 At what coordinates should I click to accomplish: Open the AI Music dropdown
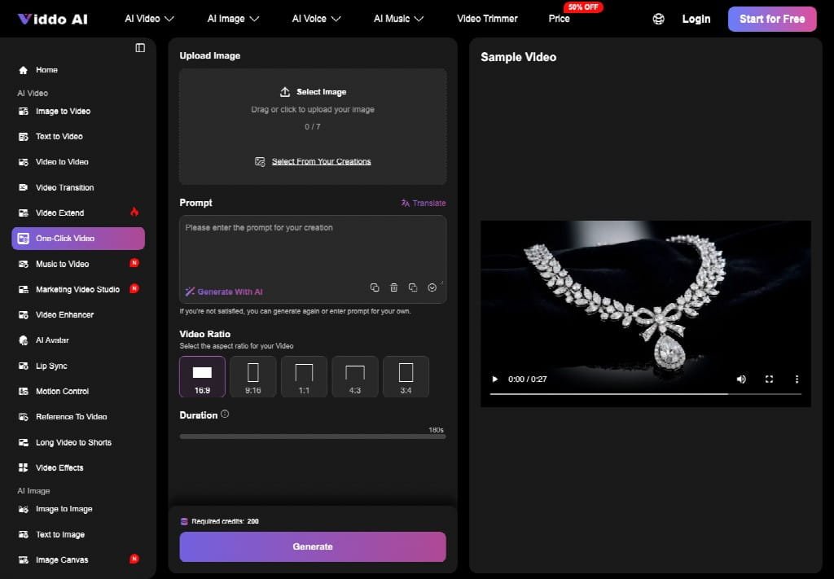click(x=398, y=19)
